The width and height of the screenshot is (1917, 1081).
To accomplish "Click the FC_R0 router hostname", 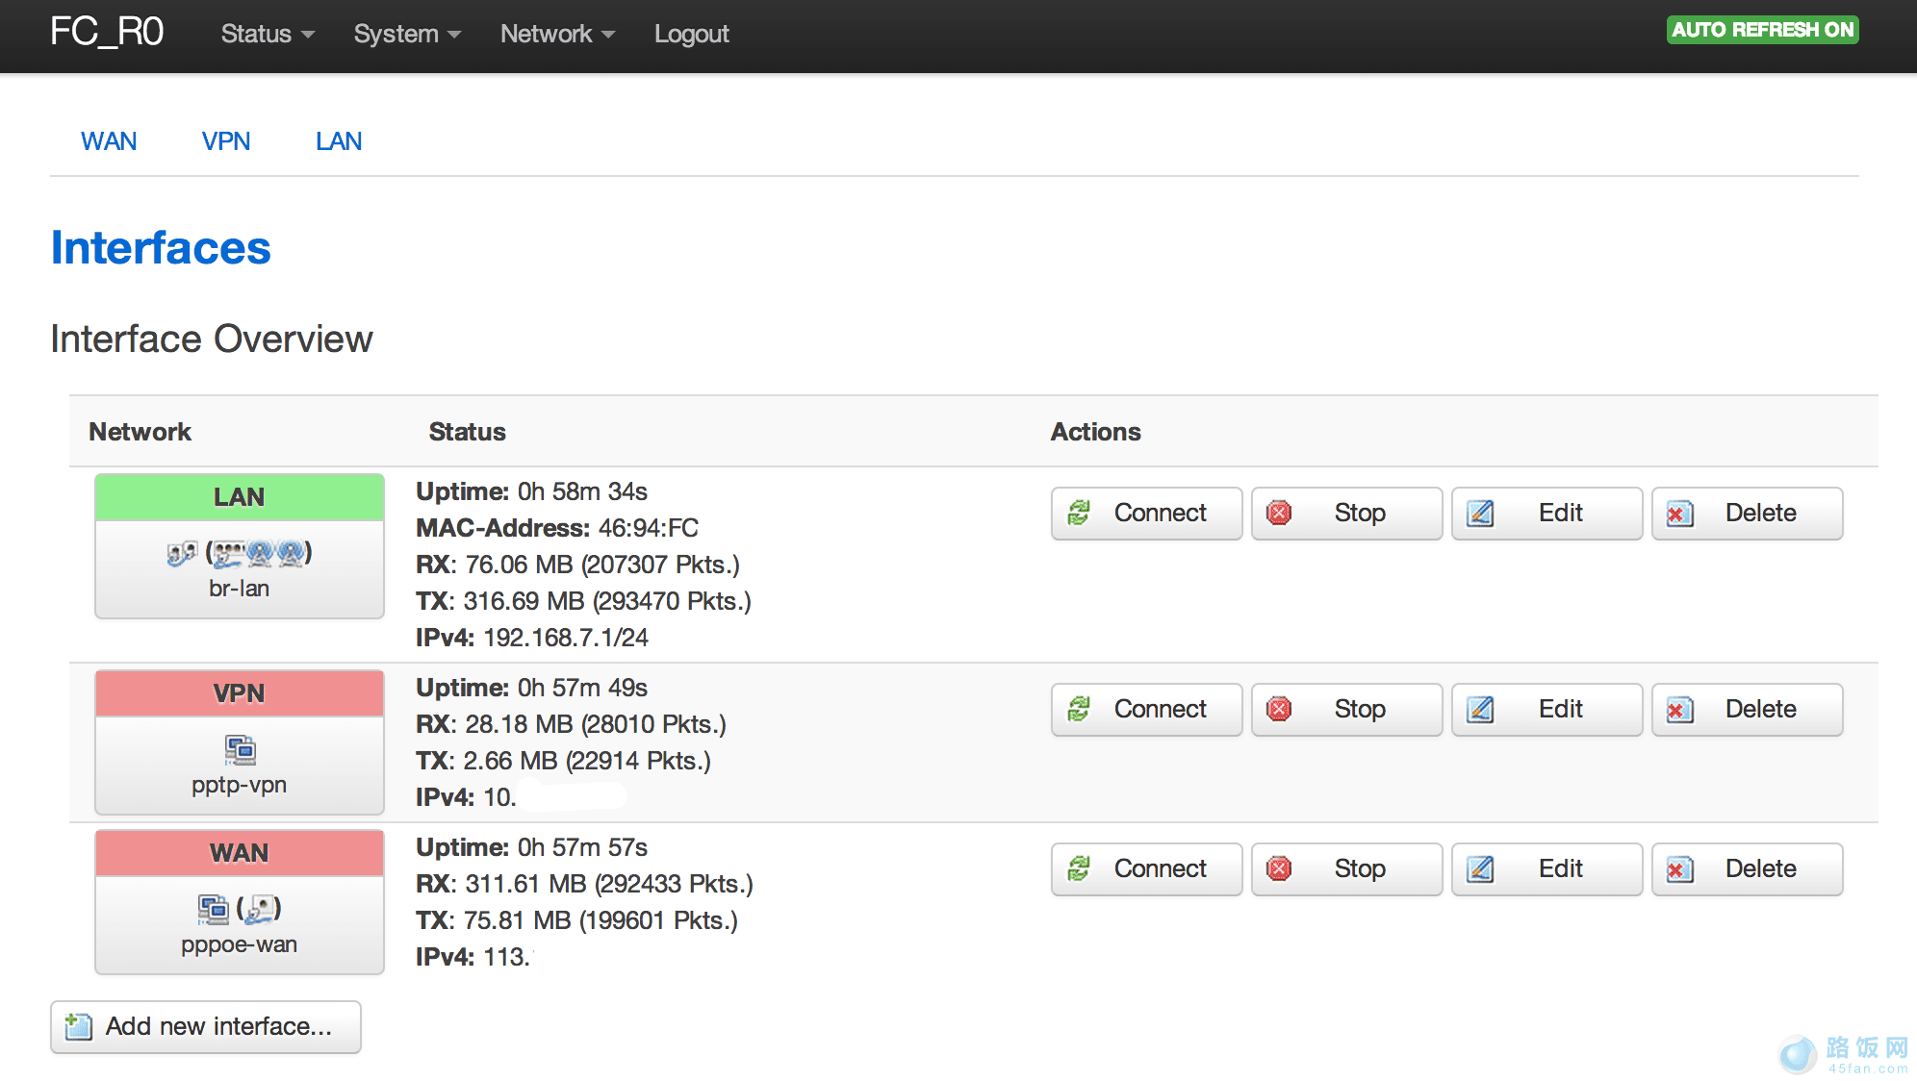I will point(107,32).
